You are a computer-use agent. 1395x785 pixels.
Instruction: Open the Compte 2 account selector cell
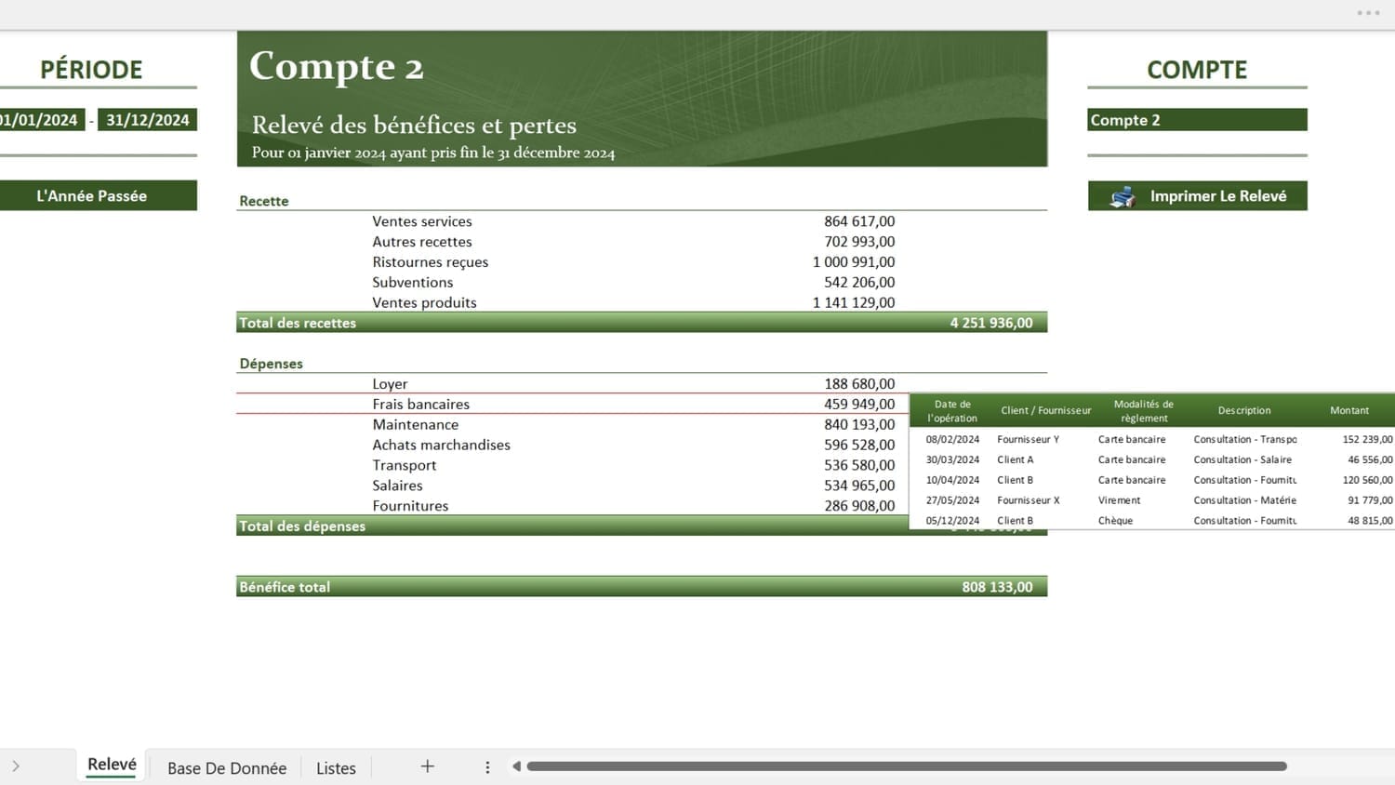click(x=1197, y=120)
